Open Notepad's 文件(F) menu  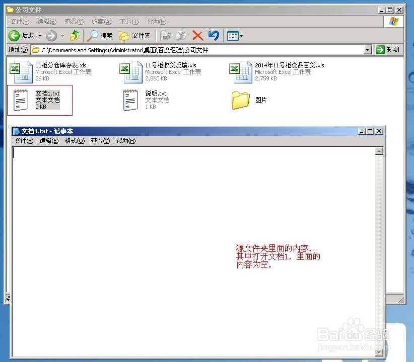24,141
